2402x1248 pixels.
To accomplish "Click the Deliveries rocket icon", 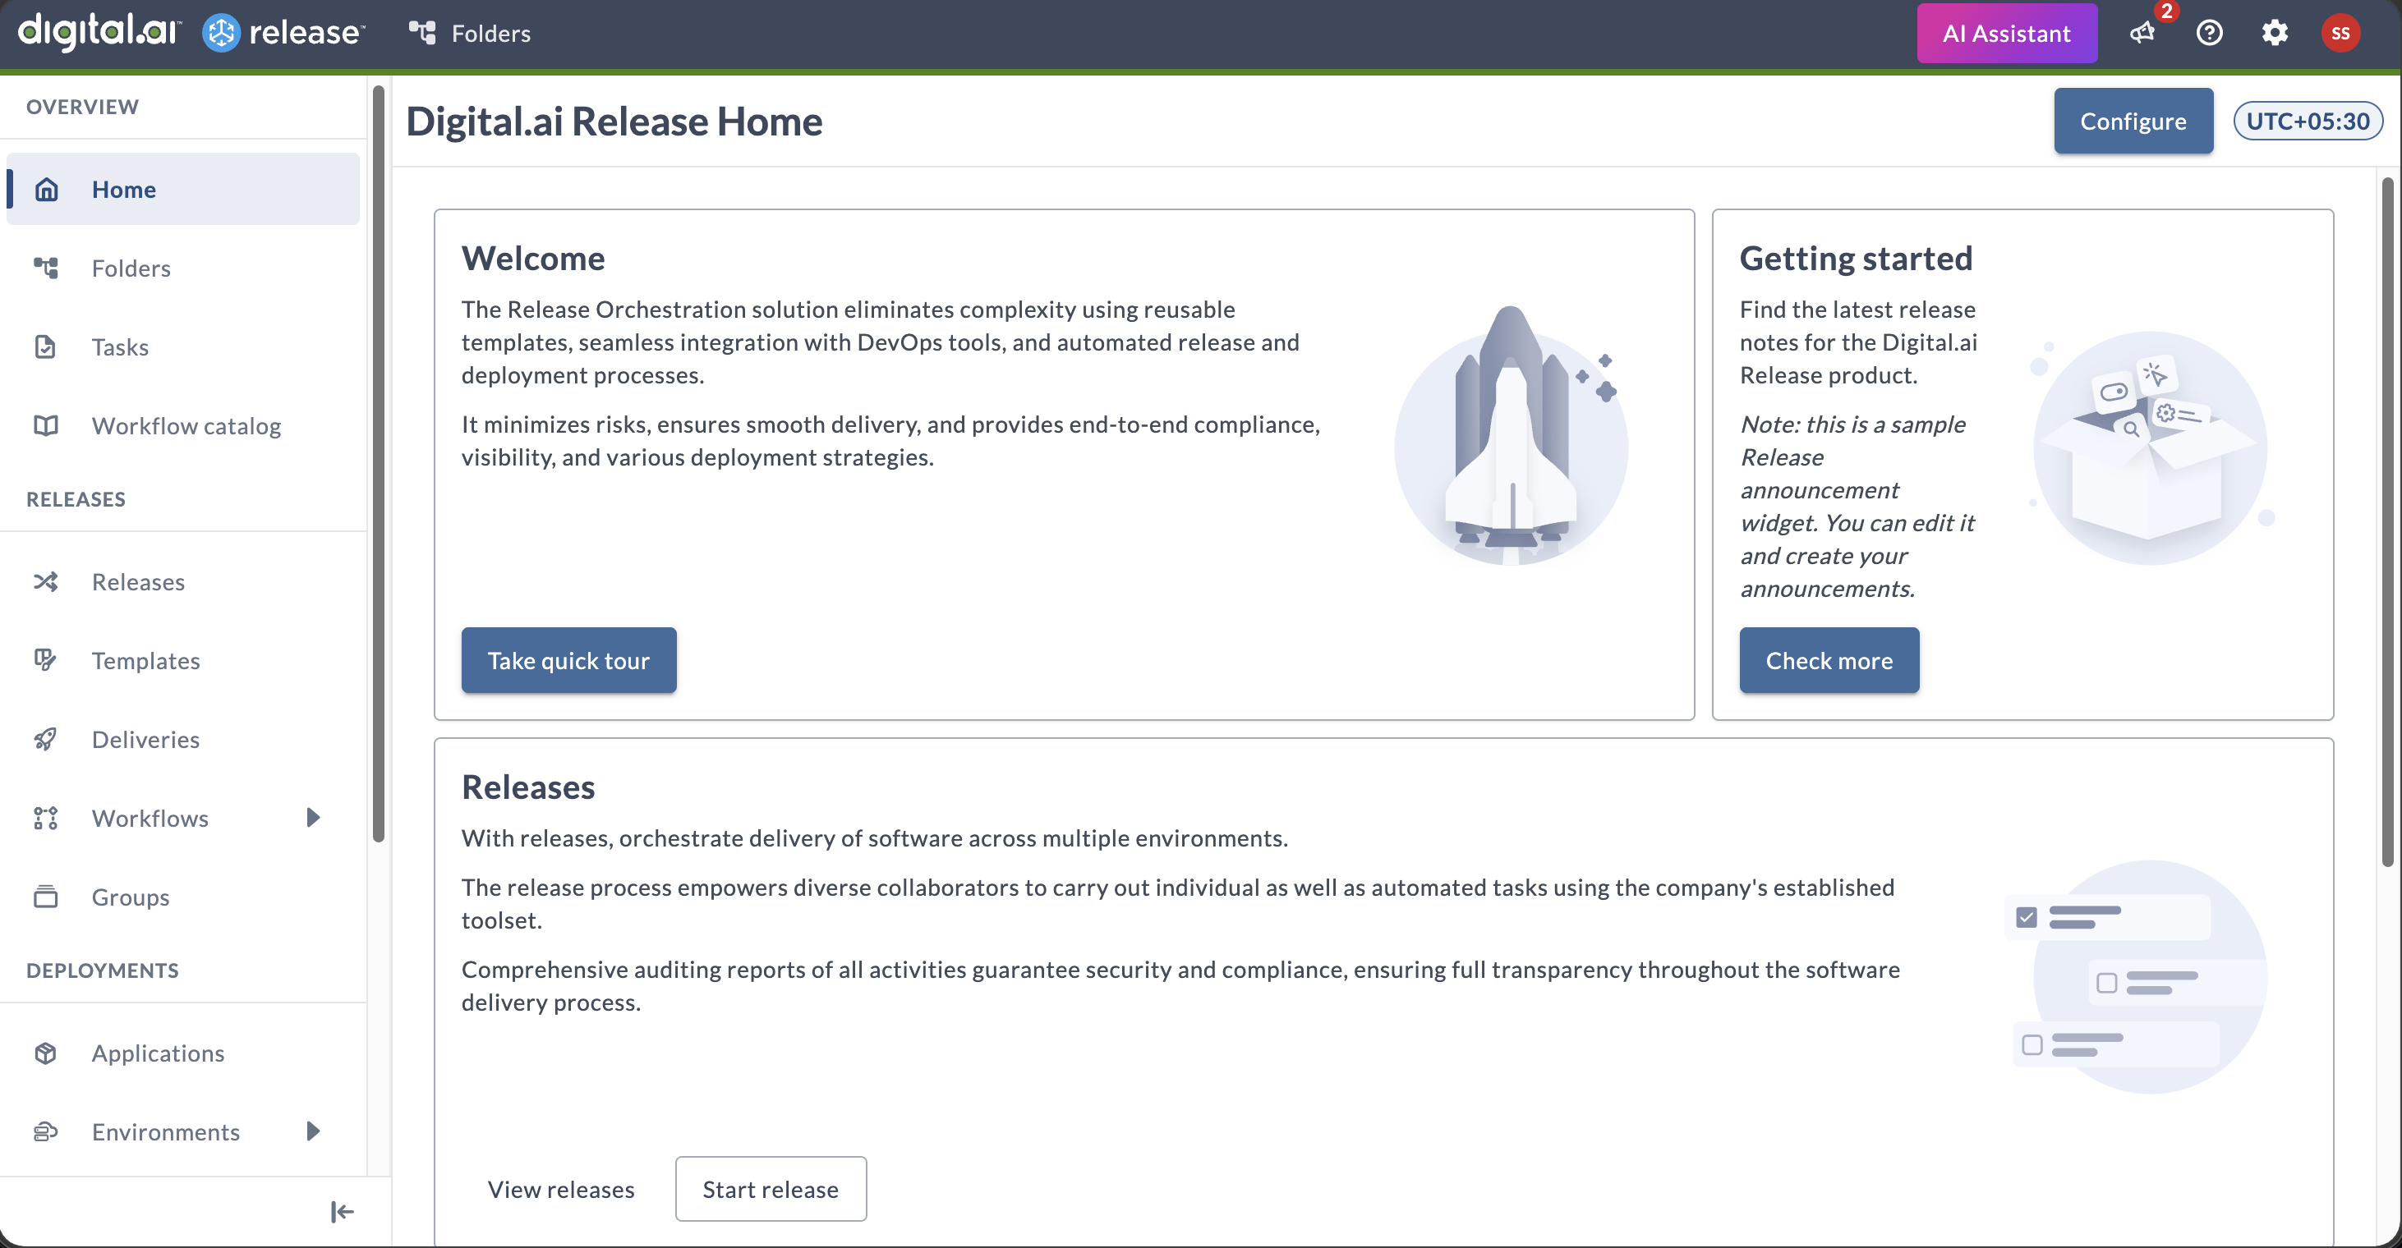I will click(46, 739).
